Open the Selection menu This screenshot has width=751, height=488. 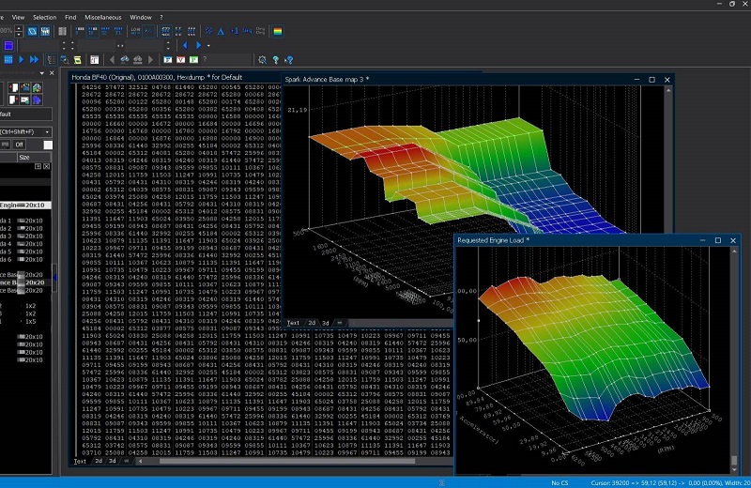(x=44, y=17)
